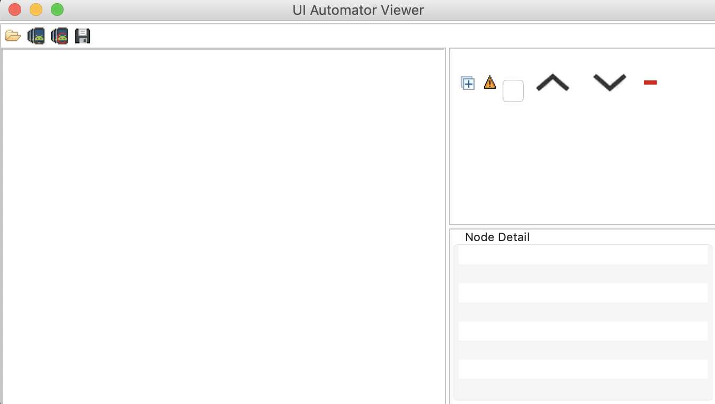Go to the next result with the down chevron
Screen dimensions: 715x404
(x=610, y=82)
